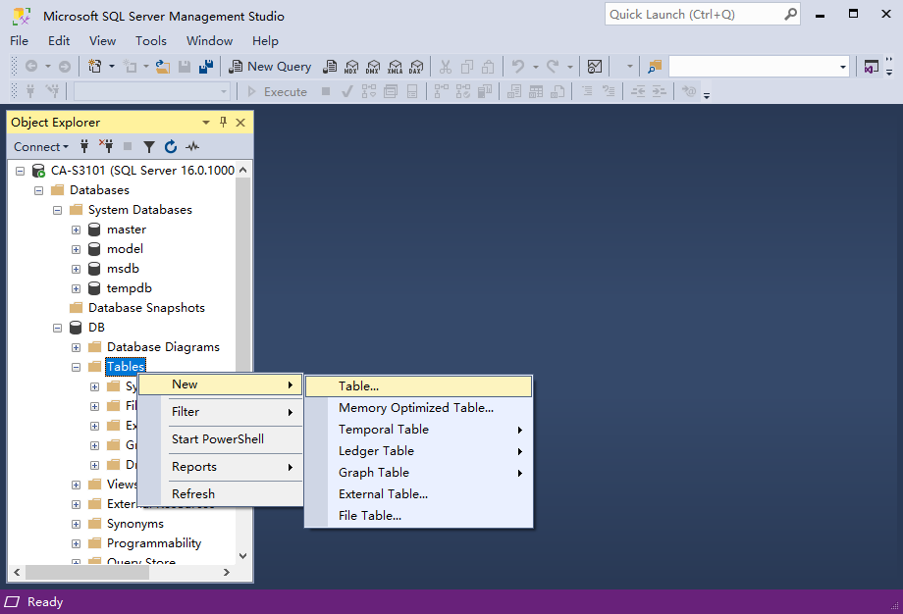
Task: Select Table... from the New submenu
Action: pyautogui.click(x=359, y=386)
